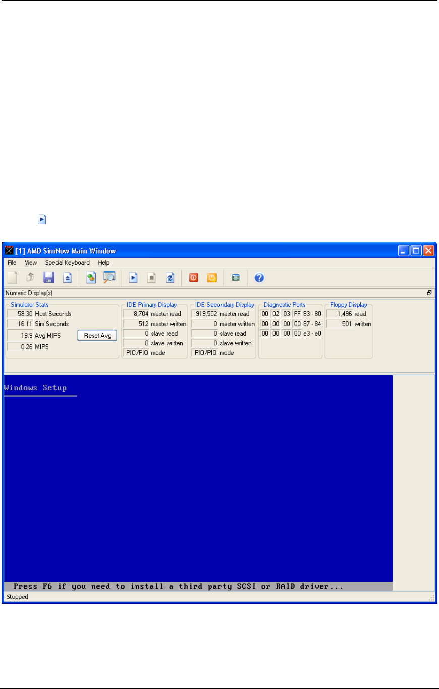439x689 pixels.
Task: Click the refresh arrows icon next to stop
Action: click(170, 278)
